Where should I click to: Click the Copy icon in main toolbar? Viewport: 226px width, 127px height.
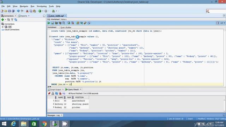coord(31,11)
